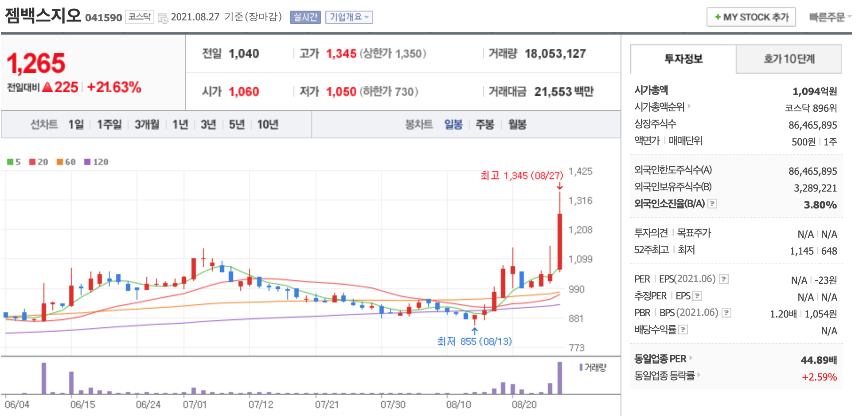The image size is (859, 416).
Task: Expand the 빠른주문 dropdown
Action: 830,17
